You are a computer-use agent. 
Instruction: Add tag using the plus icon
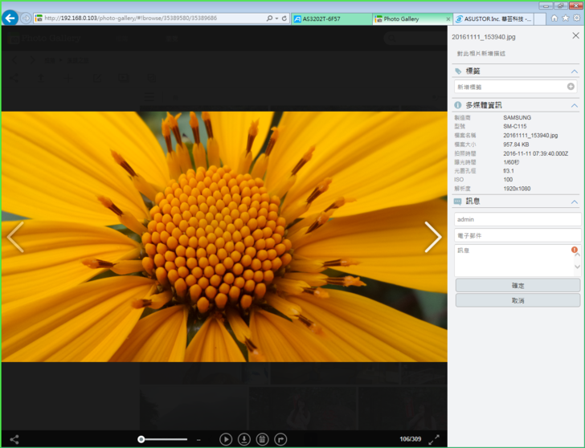pos(571,87)
